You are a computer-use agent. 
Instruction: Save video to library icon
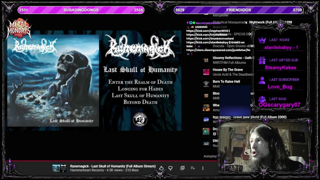[182, 168]
